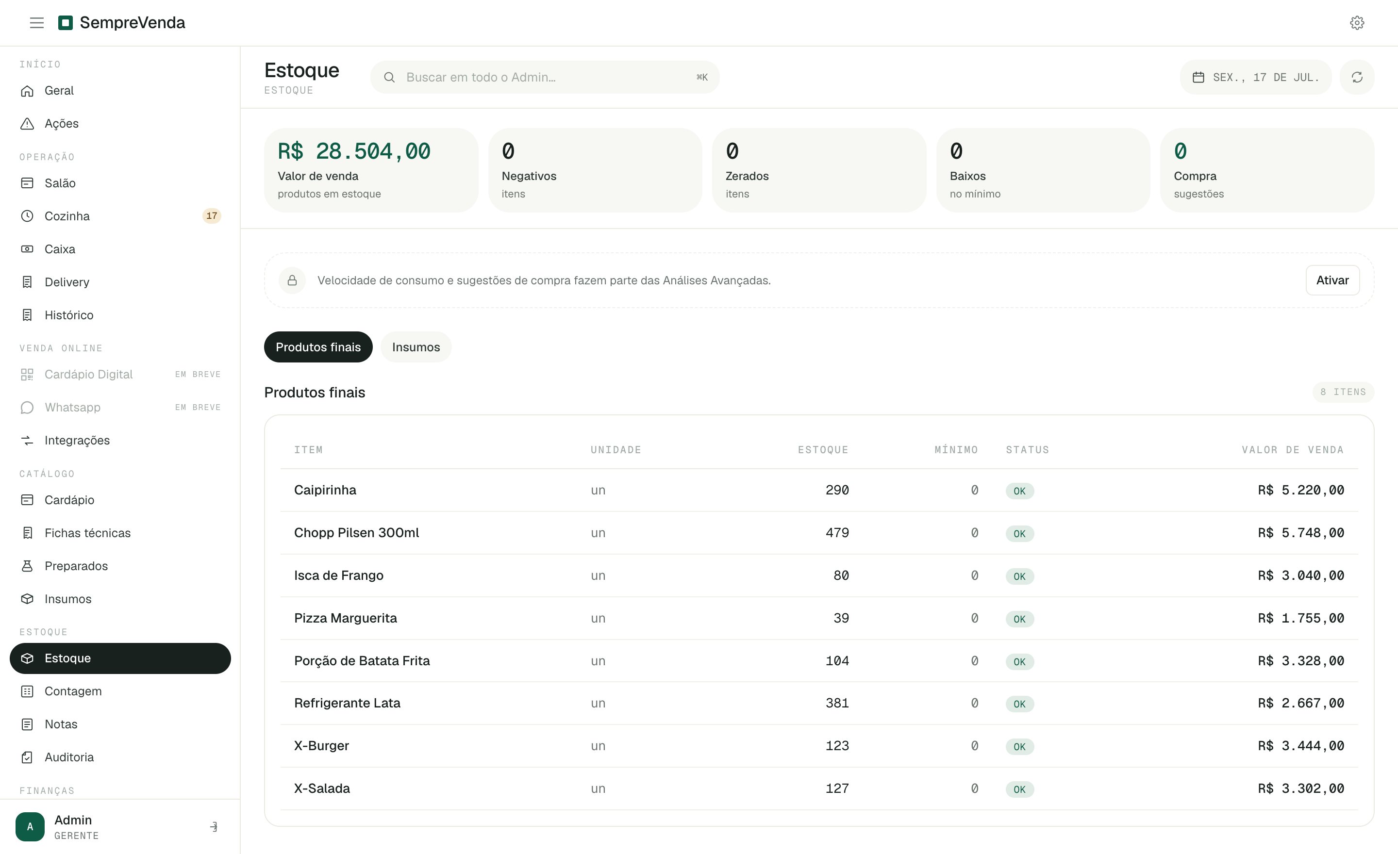Click the Cardápio Digital QR icon
Viewport: 1398px width, 854px height.
(27, 374)
